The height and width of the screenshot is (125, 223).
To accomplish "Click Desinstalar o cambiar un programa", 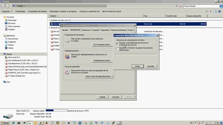I will (63, 11).
